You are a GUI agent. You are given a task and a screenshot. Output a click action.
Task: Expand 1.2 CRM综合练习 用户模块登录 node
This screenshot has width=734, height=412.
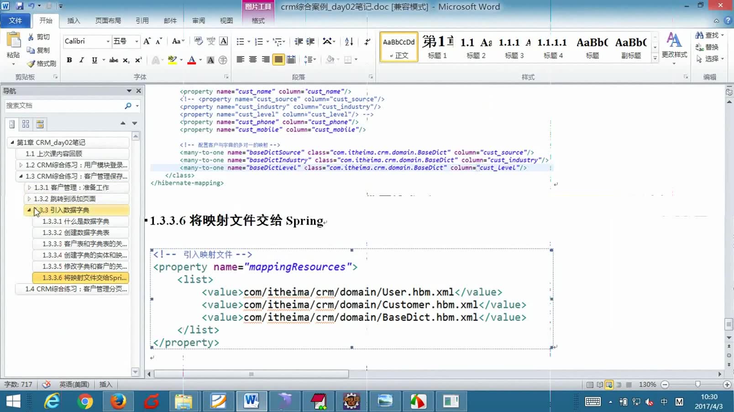coord(21,165)
